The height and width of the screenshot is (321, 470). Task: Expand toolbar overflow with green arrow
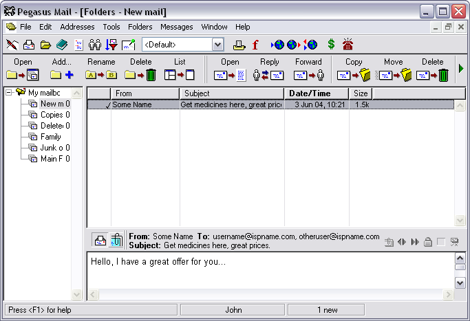click(461, 69)
